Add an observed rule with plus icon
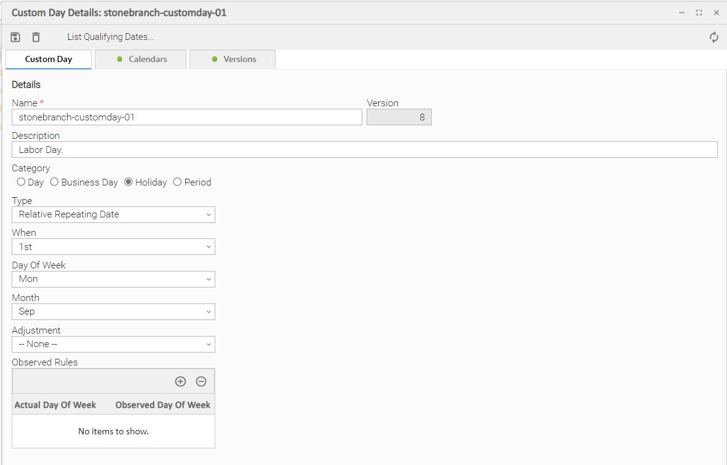 (x=180, y=381)
